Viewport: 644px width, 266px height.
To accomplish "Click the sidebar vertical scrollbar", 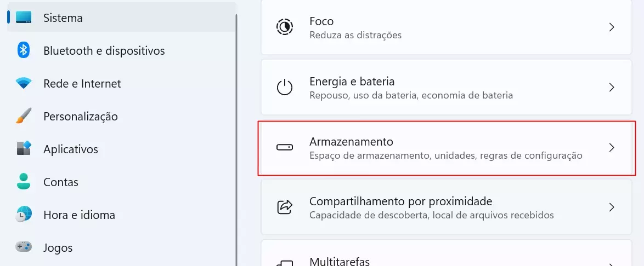I will pos(236,140).
